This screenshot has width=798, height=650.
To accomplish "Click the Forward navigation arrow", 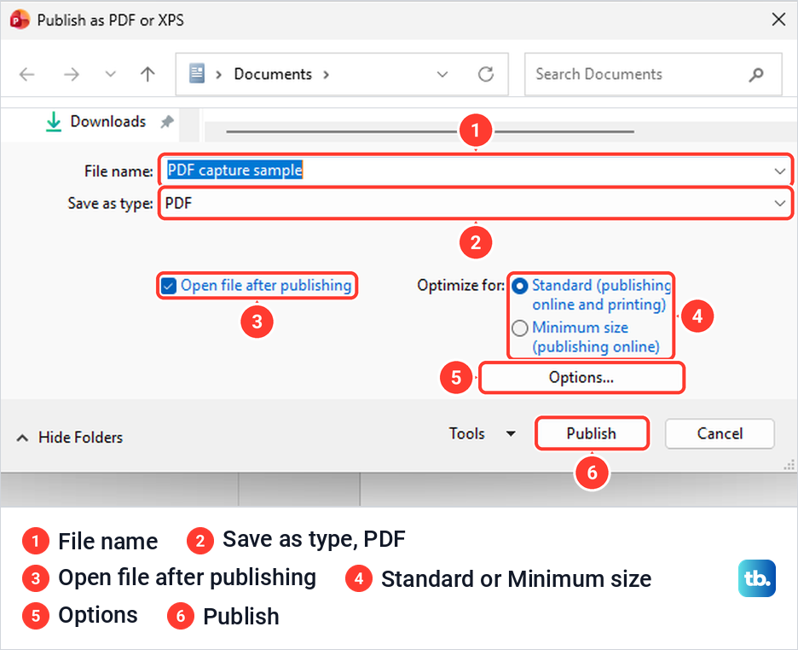I will 72,75.
